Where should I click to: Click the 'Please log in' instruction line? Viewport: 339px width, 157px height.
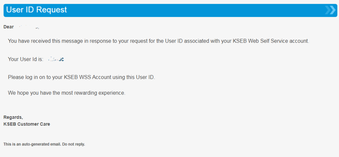click(x=81, y=77)
